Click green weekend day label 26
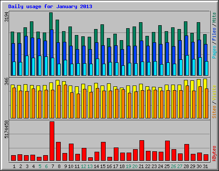 pos(173,166)
